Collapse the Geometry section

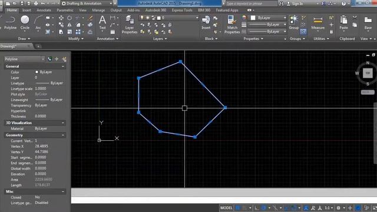tap(63, 135)
